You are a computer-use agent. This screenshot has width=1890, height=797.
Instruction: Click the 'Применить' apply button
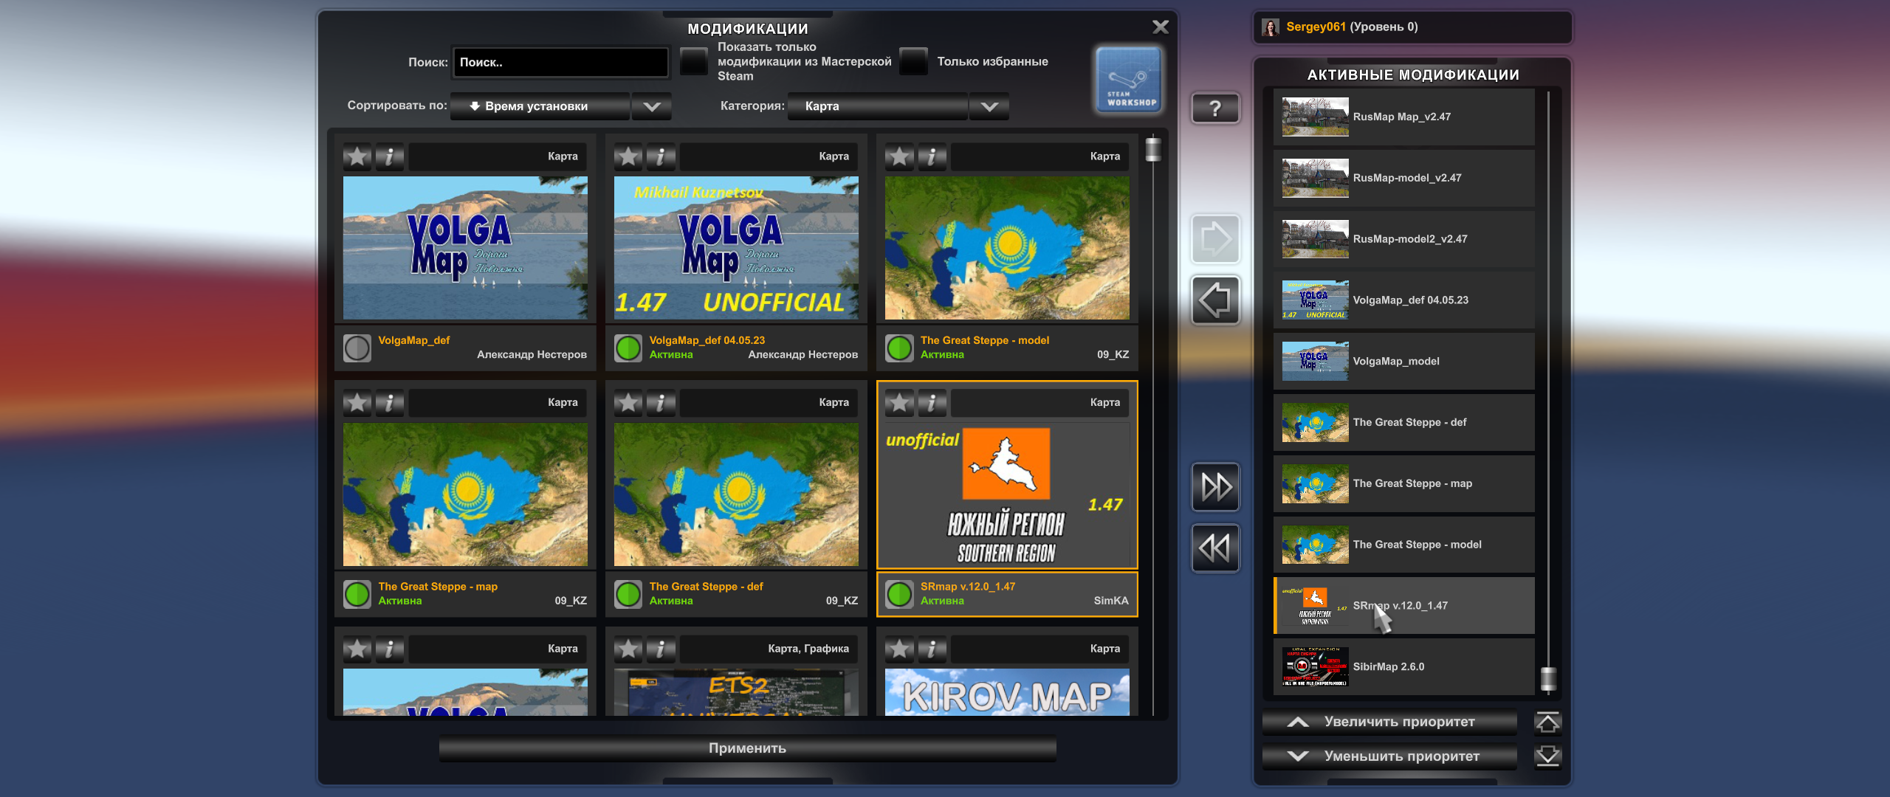click(x=747, y=748)
